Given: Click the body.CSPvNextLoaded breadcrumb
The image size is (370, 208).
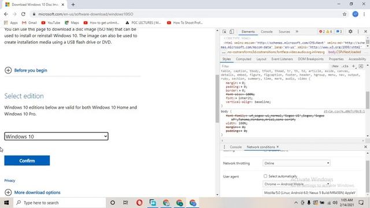Looking at the screenshot, I should click(x=345, y=52).
